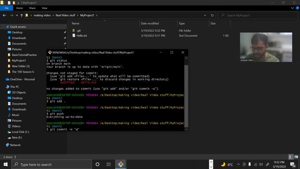Select Quick access in navigation pane
Image resolution: width=300 pixels, height=169 pixels.
[18, 27]
